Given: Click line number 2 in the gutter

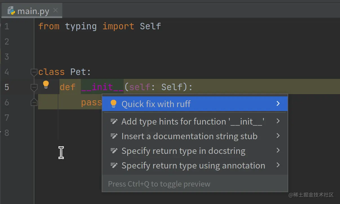Looking at the screenshot, I should click(x=7, y=41).
